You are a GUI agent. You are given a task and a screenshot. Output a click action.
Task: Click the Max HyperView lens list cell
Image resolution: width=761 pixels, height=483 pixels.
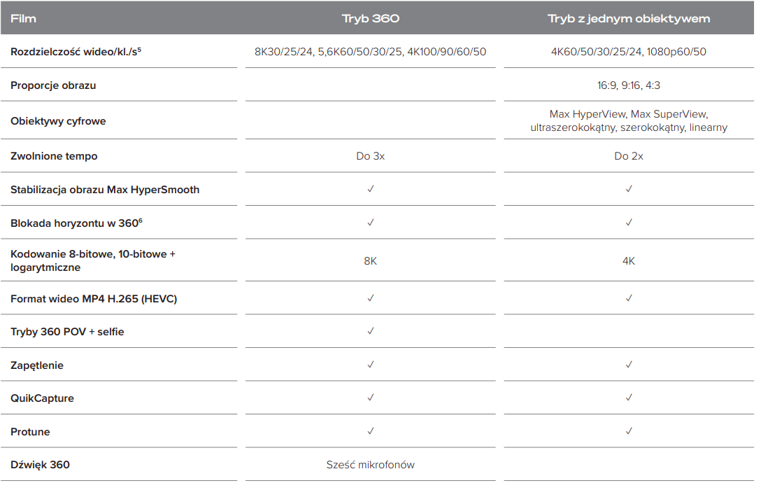click(x=629, y=120)
